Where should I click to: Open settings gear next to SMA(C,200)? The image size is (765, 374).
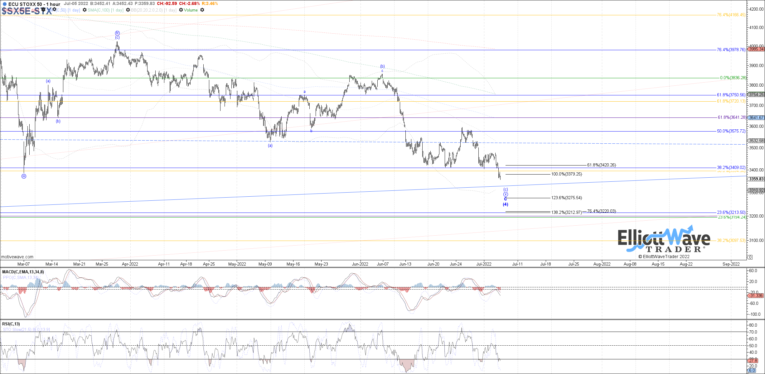pos(43,10)
